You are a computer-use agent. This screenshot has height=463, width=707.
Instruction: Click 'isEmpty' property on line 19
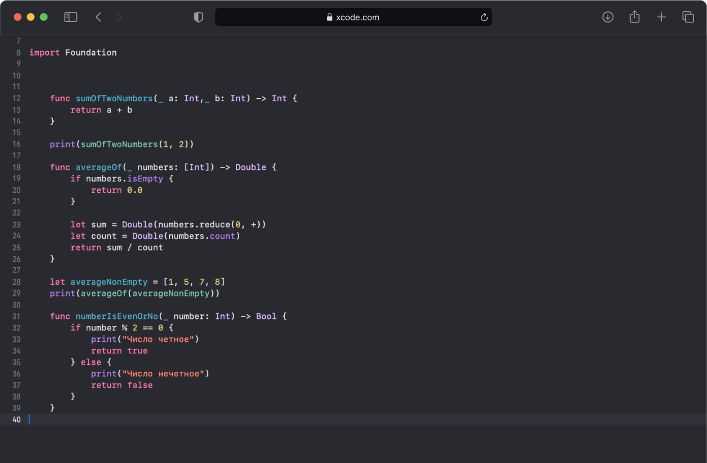pos(145,179)
